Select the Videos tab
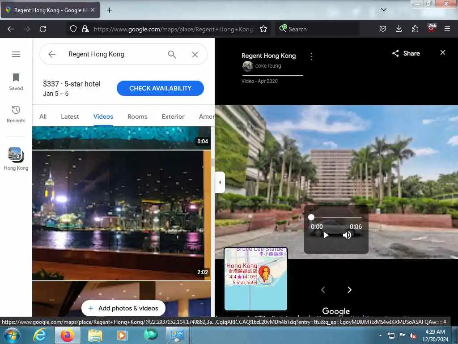The height and width of the screenshot is (344, 458). point(103,116)
